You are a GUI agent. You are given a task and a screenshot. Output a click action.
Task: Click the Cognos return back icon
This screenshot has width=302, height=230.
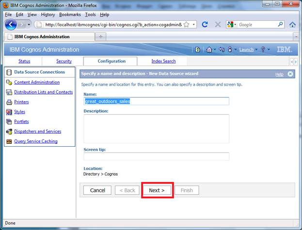(222, 49)
